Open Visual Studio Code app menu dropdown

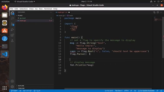pyautogui.click(x=25, y=2)
